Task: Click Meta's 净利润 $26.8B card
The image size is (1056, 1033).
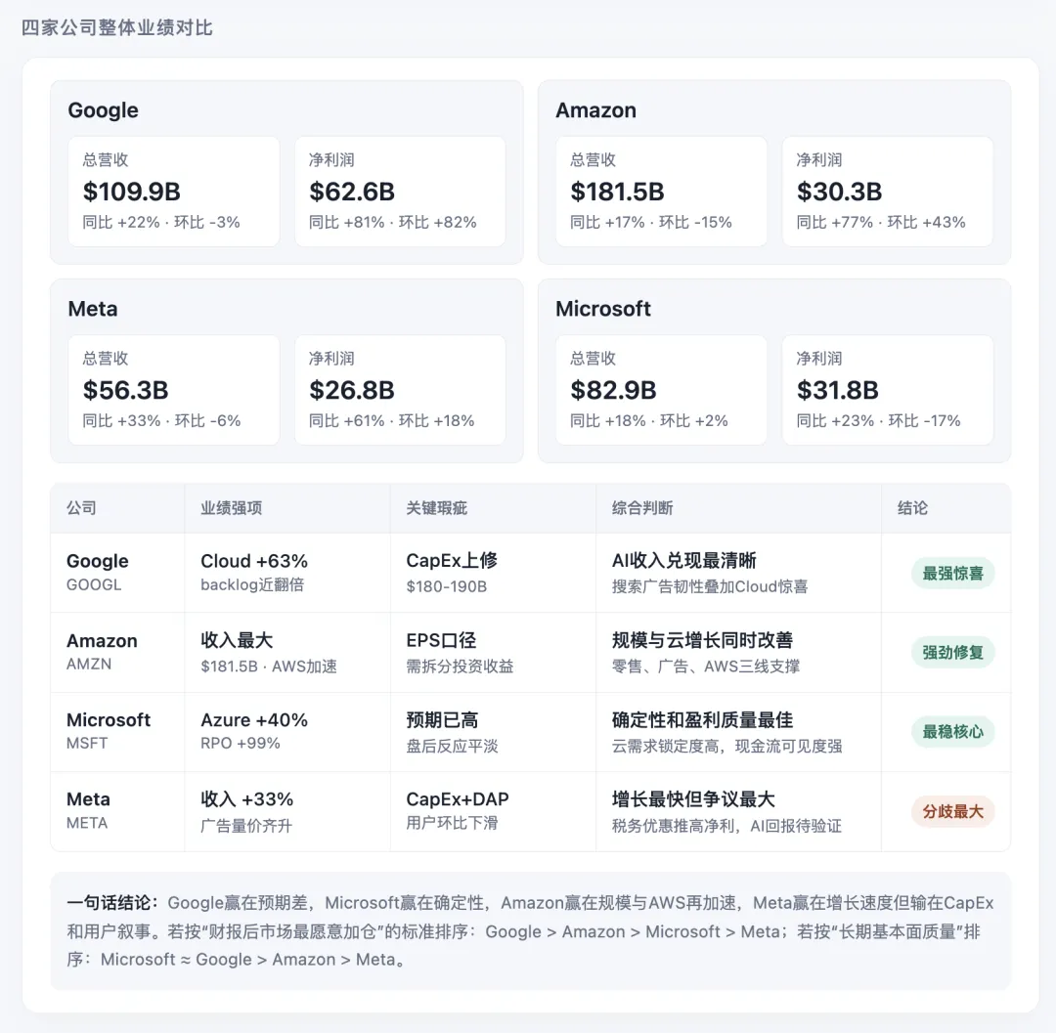Action: 400,390
